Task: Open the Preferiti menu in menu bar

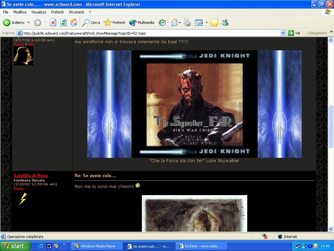Action: pos(57,12)
